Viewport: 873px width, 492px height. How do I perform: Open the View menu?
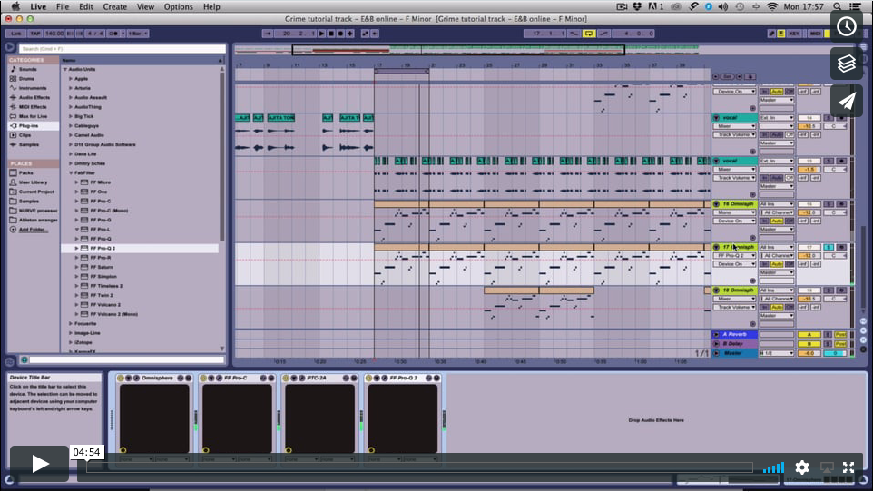click(x=145, y=6)
